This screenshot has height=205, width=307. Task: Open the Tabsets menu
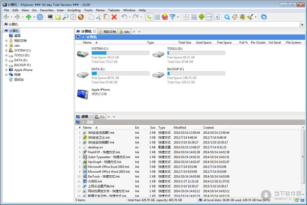click(x=114, y=10)
